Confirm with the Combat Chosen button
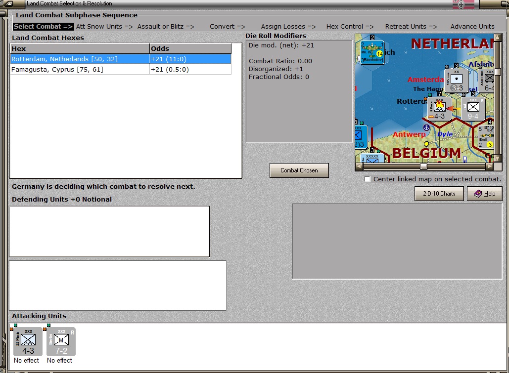Image resolution: width=509 pixels, height=373 pixels. click(x=299, y=170)
